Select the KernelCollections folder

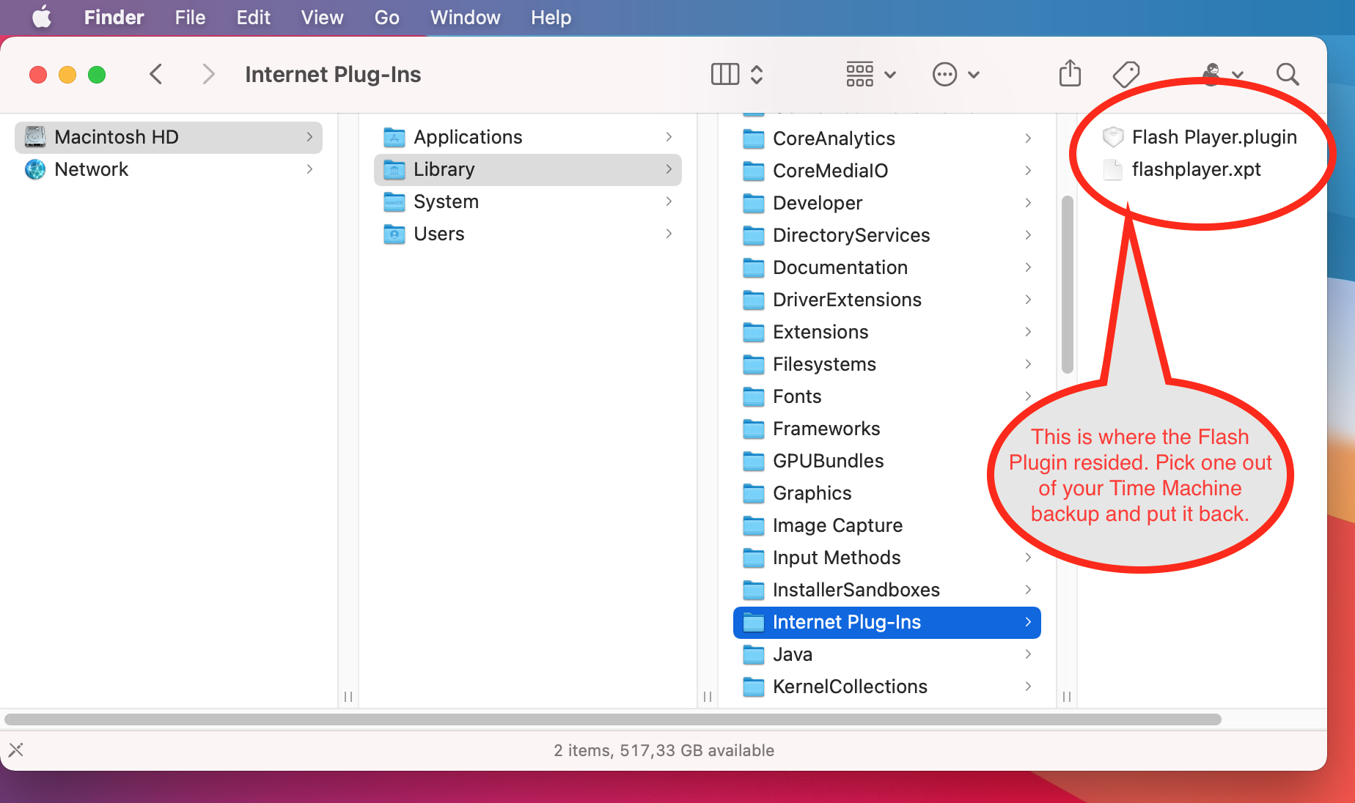pyautogui.click(x=887, y=687)
